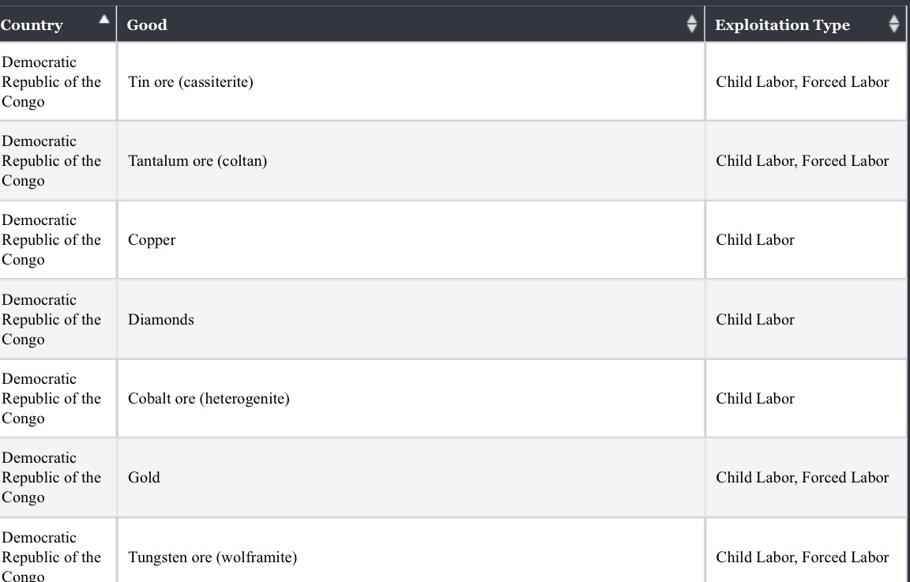Click the Good column sort arrows
Image resolution: width=910 pixels, height=582 pixels.
pyautogui.click(x=692, y=24)
